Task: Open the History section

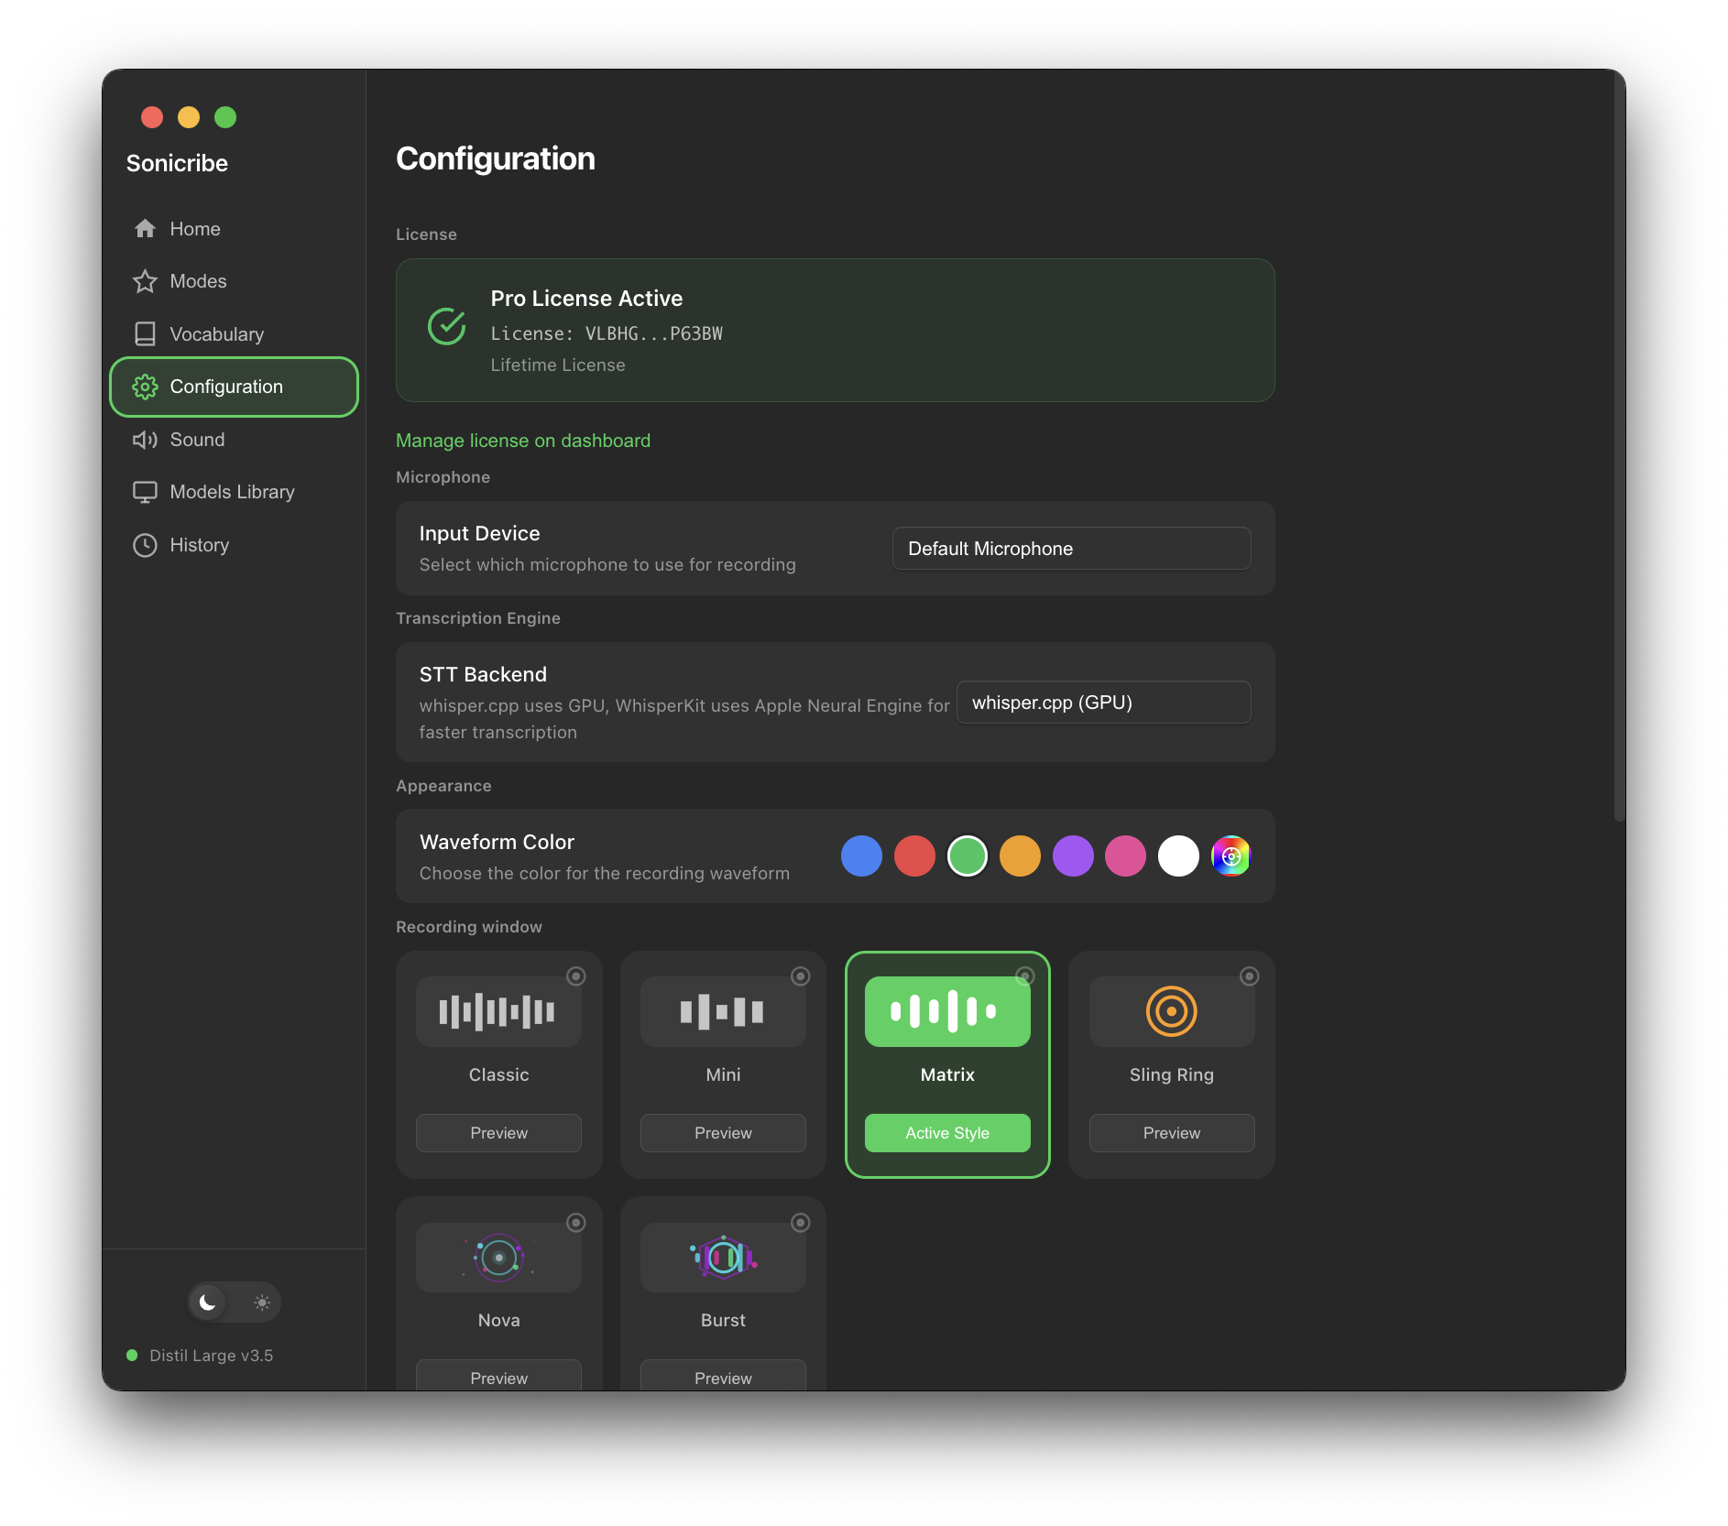Action: point(234,545)
